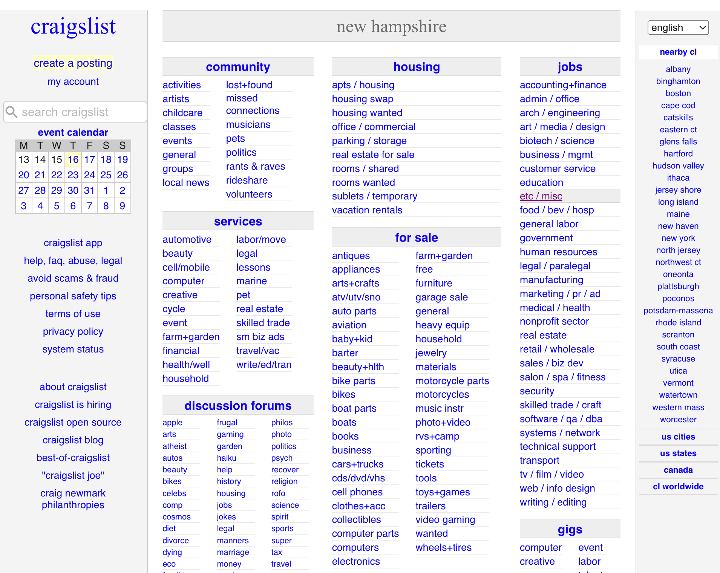Browse rants & raves
The image size is (720, 573).
pos(255,166)
